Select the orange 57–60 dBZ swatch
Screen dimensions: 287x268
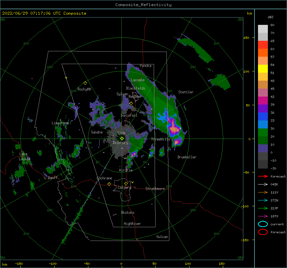263,53
